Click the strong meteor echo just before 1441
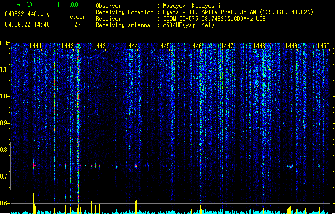336x214 pixels. click(x=34, y=165)
